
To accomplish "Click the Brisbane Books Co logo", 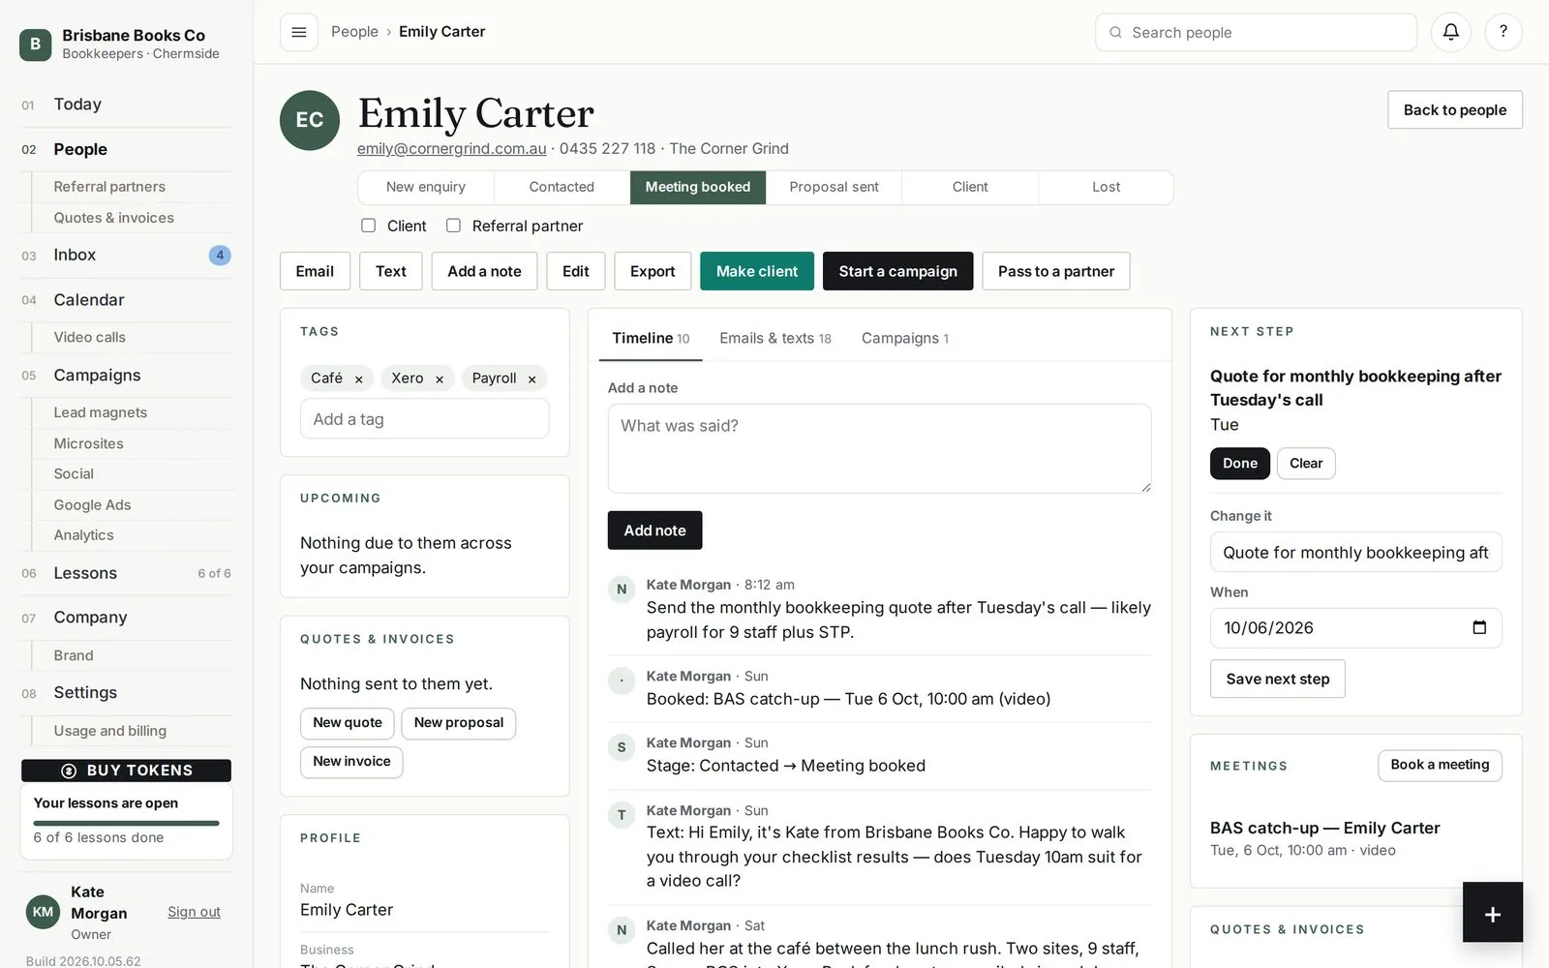I will [36, 44].
